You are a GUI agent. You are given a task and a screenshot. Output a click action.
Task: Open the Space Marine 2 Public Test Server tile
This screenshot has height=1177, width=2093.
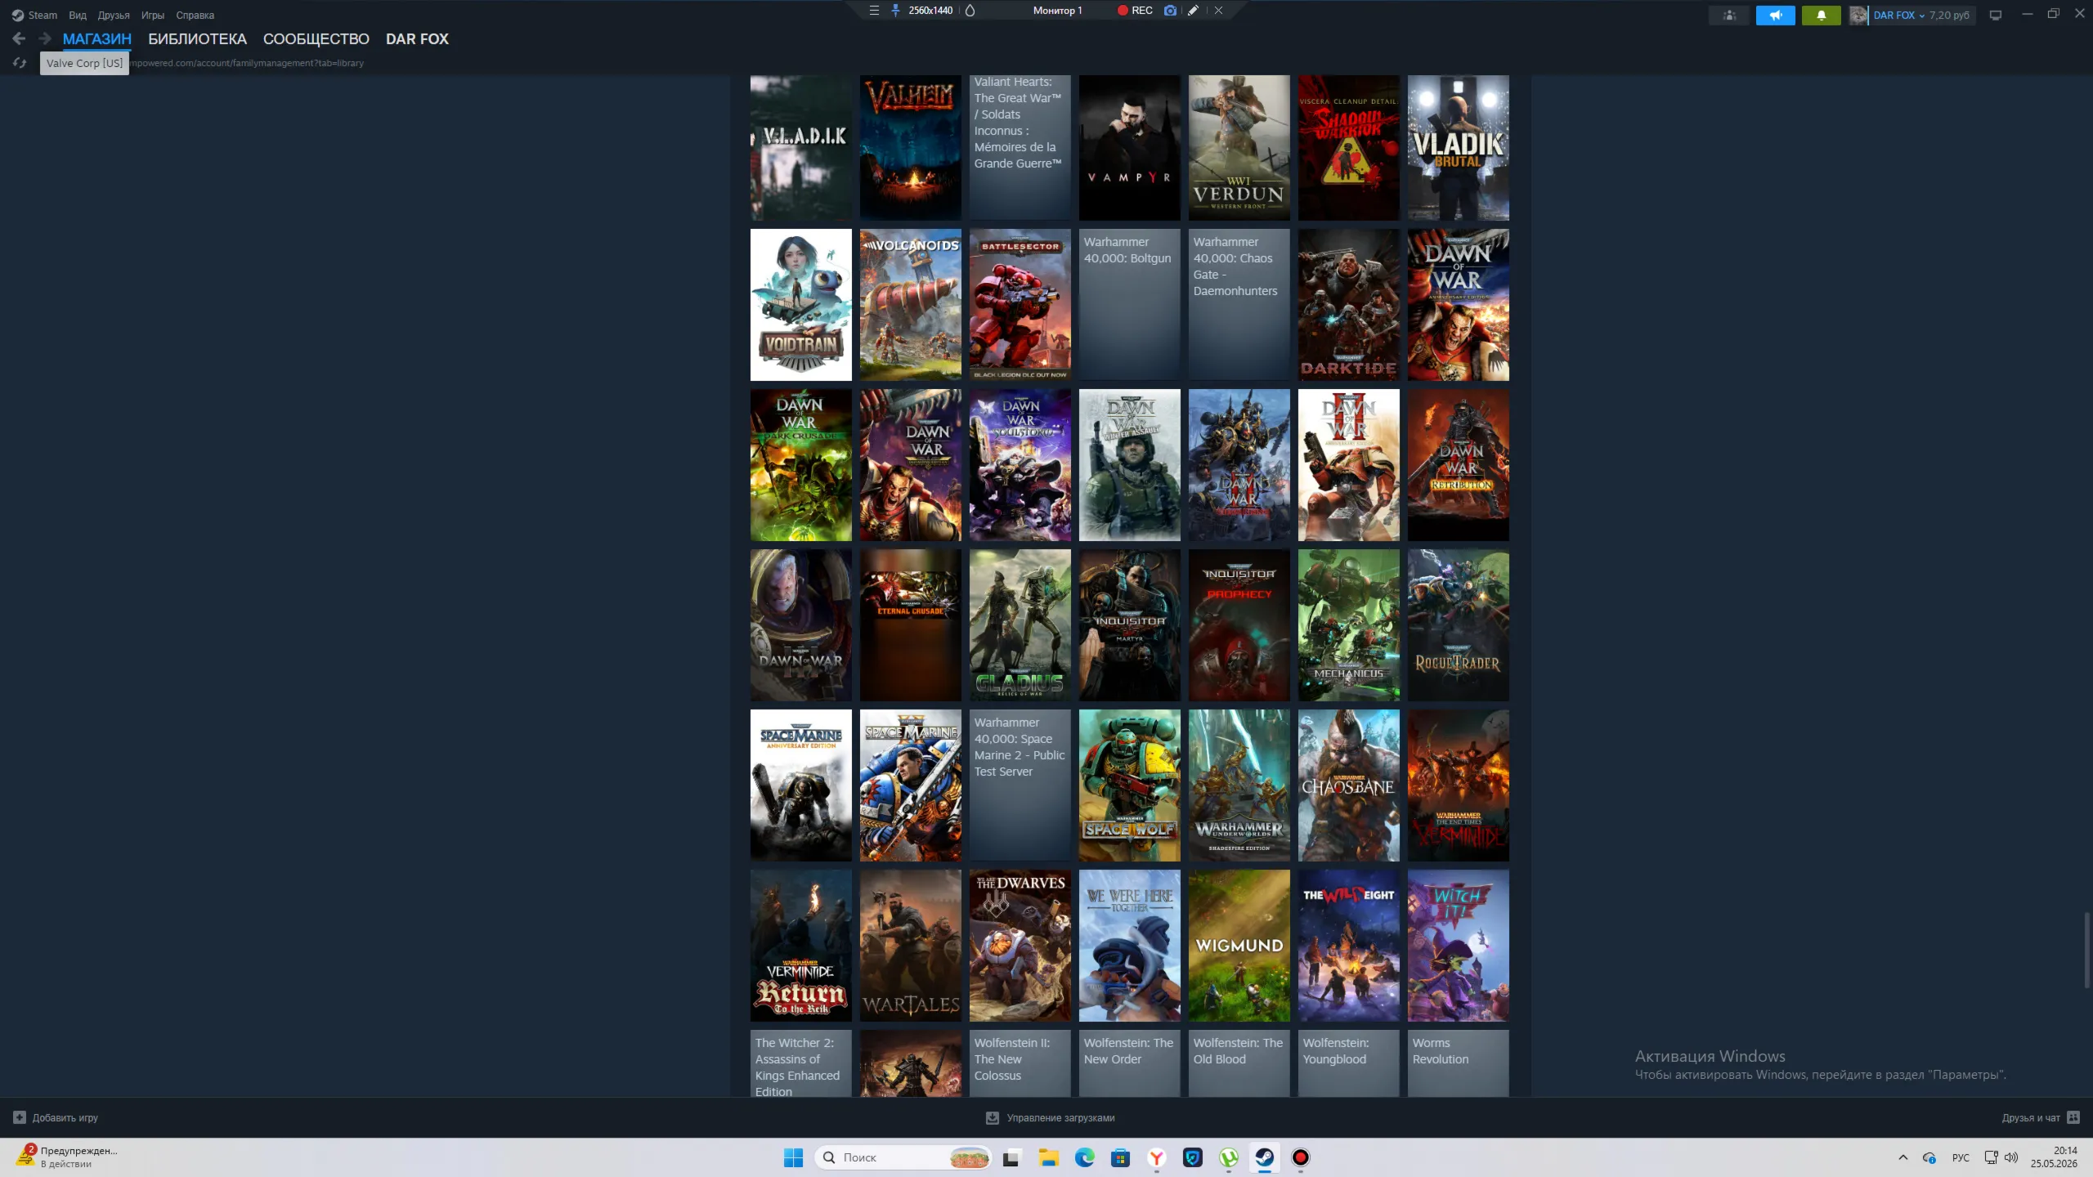click(x=1020, y=785)
